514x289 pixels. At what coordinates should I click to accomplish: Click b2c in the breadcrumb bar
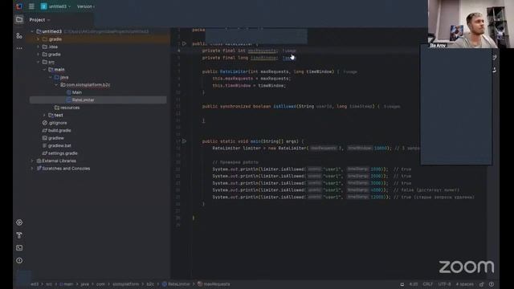click(150, 284)
